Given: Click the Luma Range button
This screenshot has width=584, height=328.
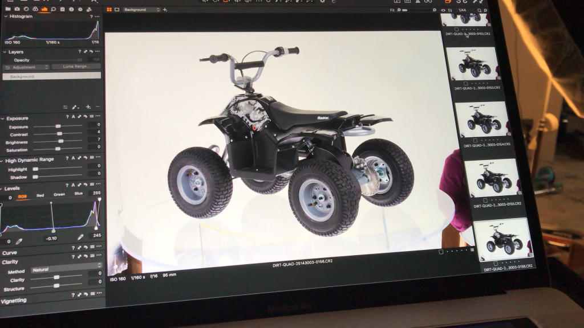Looking at the screenshot, I should [x=76, y=67].
